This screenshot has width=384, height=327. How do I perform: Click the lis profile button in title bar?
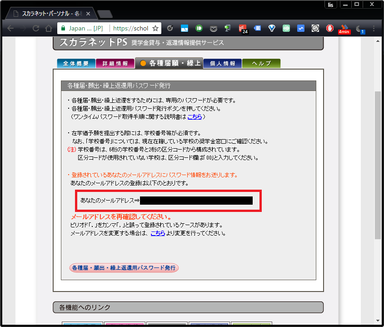point(331,5)
